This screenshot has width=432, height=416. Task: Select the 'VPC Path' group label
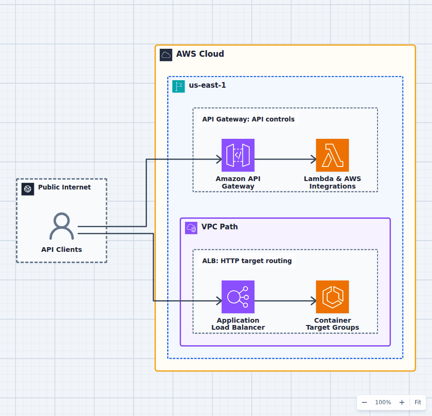[220, 227]
